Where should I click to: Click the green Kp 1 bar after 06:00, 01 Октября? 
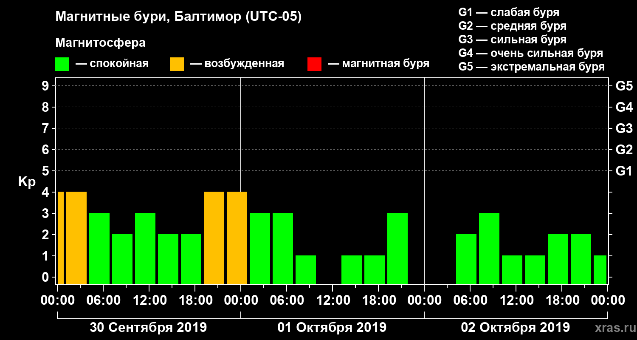pyautogui.click(x=306, y=269)
